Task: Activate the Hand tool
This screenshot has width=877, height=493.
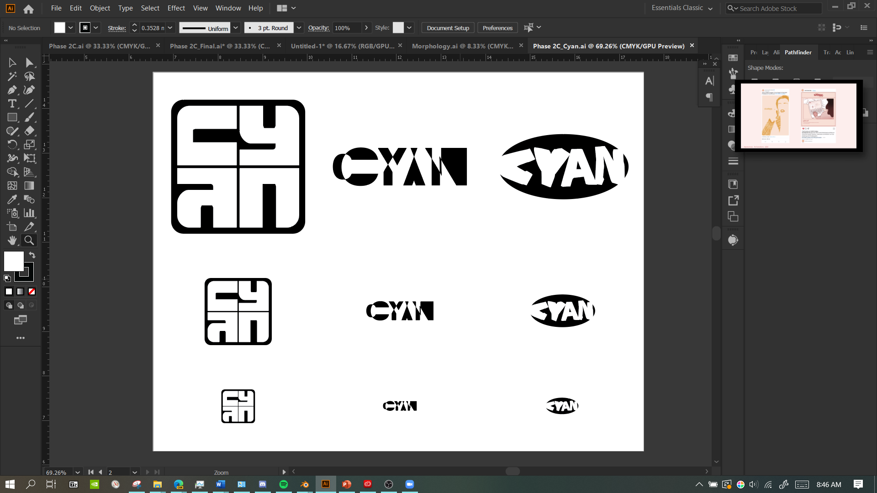Action: pyautogui.click(x=12, y=240)
